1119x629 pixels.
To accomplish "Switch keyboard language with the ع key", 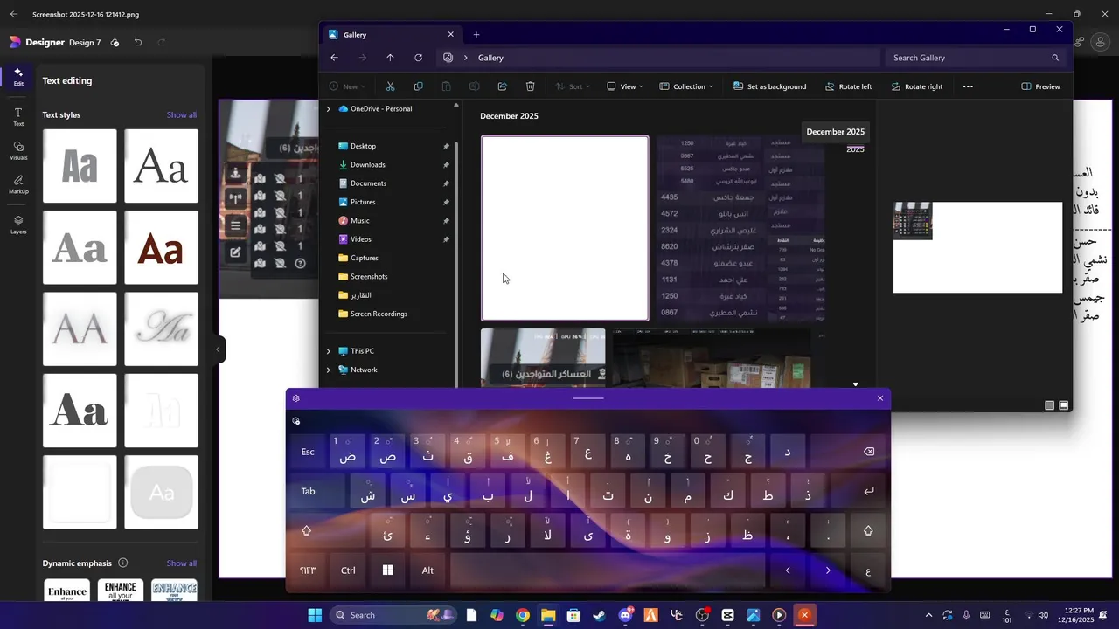I will point(868,570).
